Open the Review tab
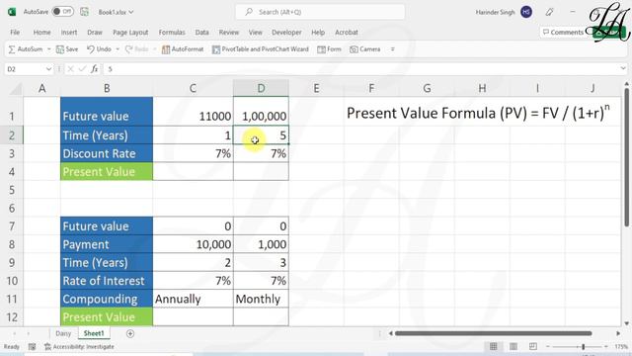632x356 pixels. (x=229, y=33)
